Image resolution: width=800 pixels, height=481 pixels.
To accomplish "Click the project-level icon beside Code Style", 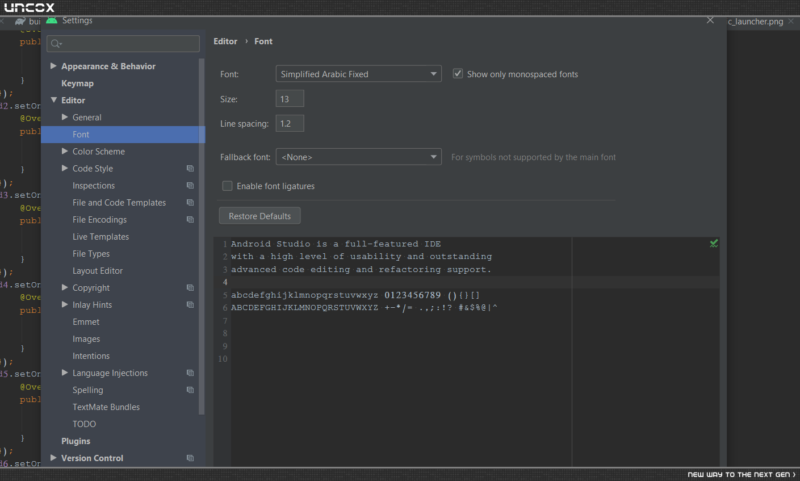I will pos(190,169).
